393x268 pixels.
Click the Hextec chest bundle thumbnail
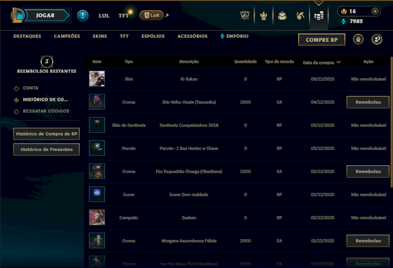point(97,148)
